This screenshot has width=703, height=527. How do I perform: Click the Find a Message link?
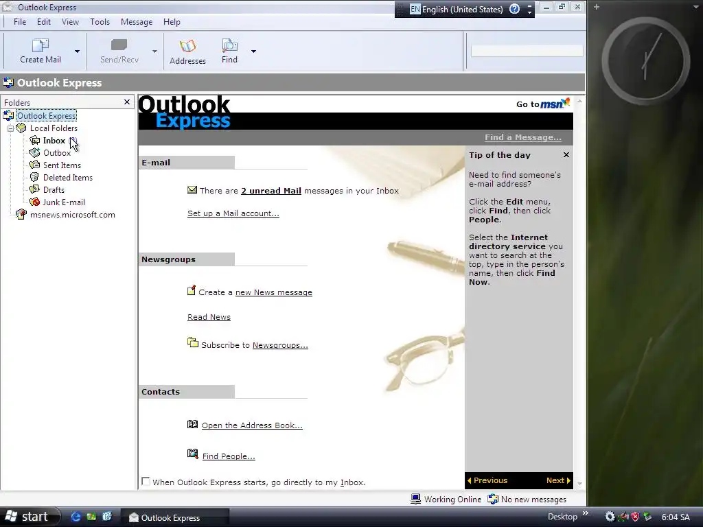pos(522,137)
